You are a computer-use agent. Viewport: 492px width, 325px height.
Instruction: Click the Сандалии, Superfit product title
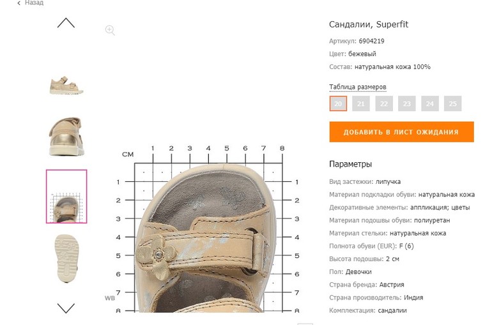click(x=368, y=24)
